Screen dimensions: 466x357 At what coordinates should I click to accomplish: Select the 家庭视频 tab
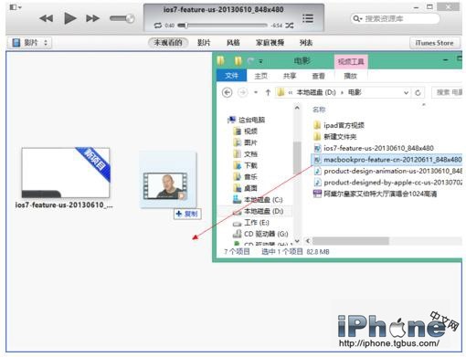(270, 43)
